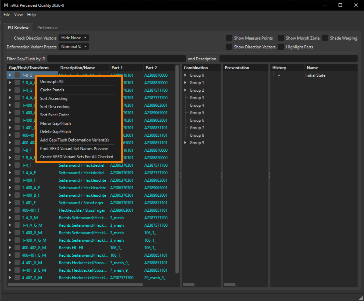This screenshot has width=364, height=301.
Task: Check the Highlight Parts option
Action: (x=281, y=47)
